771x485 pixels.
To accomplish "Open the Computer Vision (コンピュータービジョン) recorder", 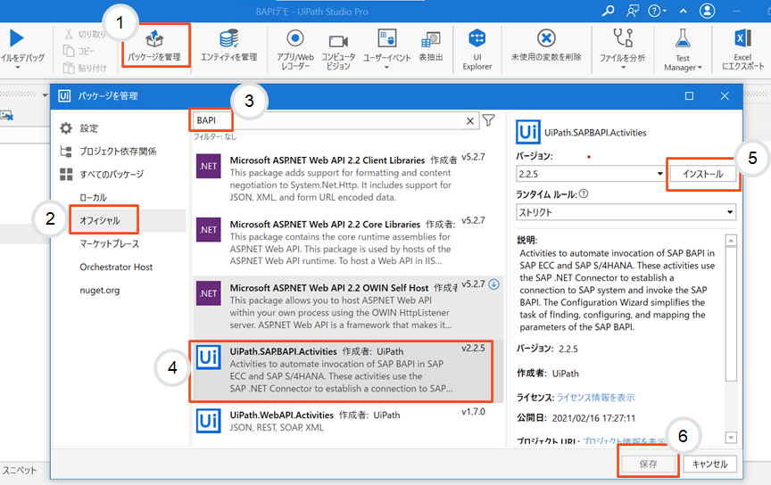I will coord(338,50).
